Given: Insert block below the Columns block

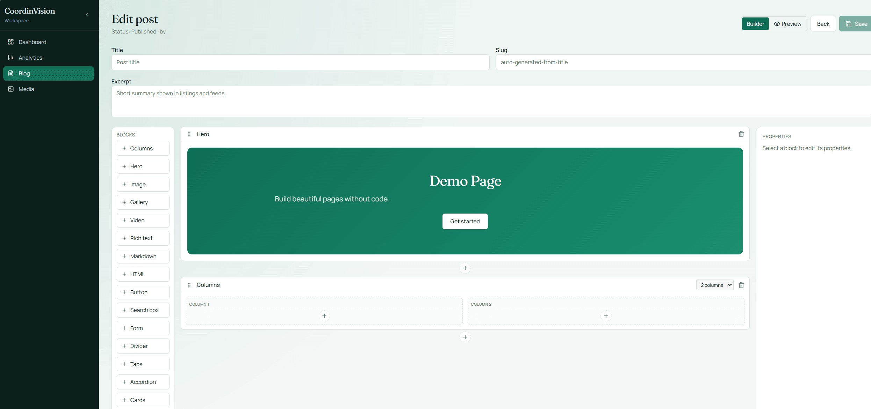Looking at the screenshot, I should tap(465, 337).
